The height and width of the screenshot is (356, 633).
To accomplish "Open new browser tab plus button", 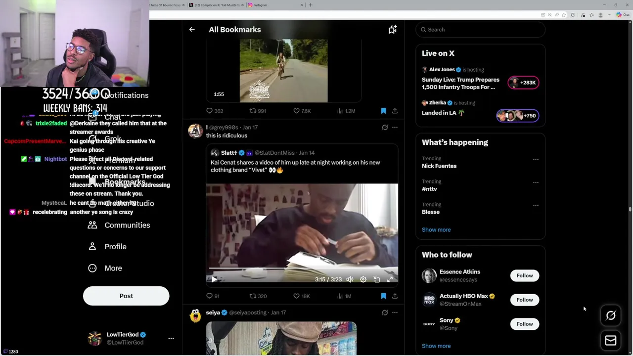I will pos(311,5).
